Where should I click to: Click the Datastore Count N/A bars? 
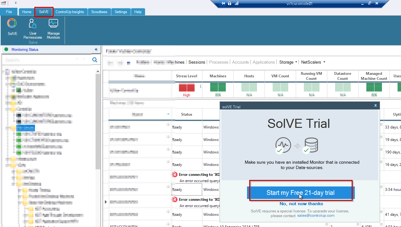[x=343, y=87]
